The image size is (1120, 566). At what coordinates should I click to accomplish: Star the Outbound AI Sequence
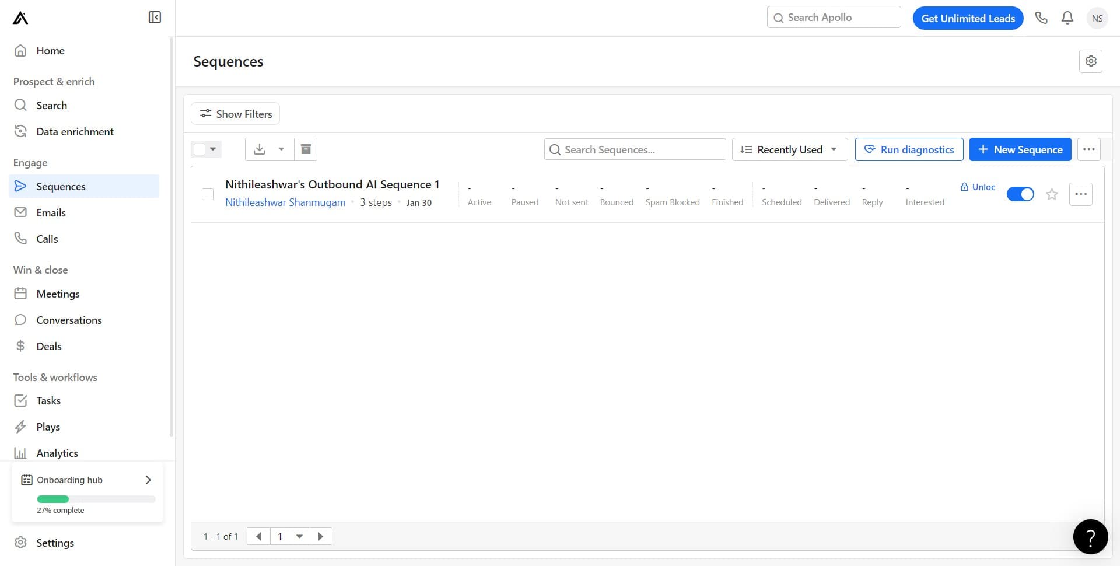click(1052, 194)
